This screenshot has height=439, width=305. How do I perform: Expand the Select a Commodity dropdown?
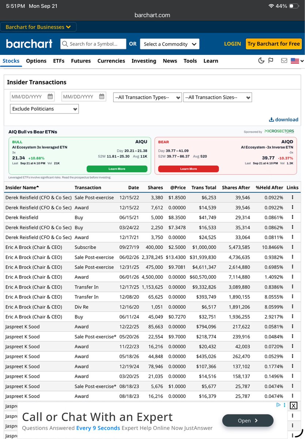click(170, 44)
